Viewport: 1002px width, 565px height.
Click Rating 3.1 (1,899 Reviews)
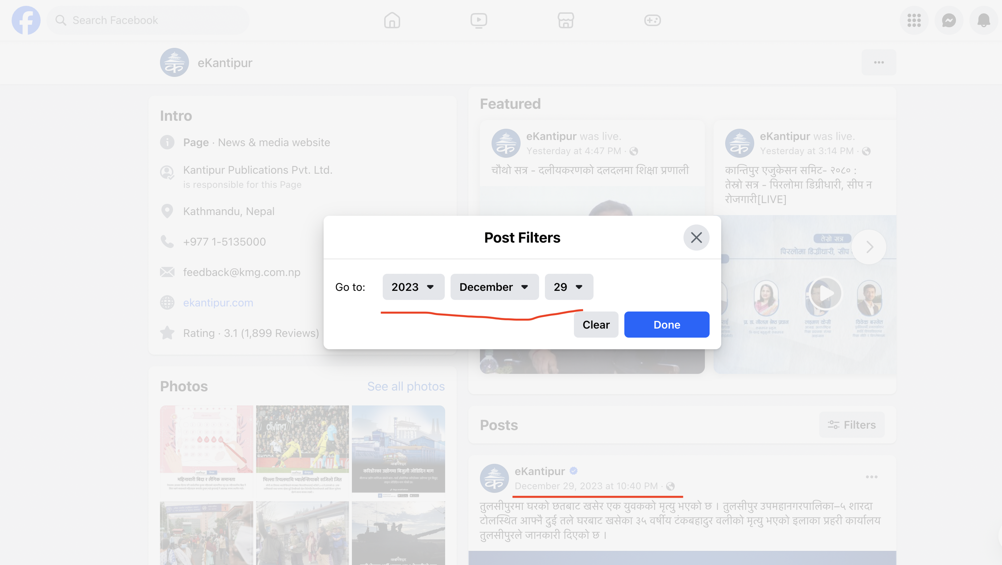(251, 333)
